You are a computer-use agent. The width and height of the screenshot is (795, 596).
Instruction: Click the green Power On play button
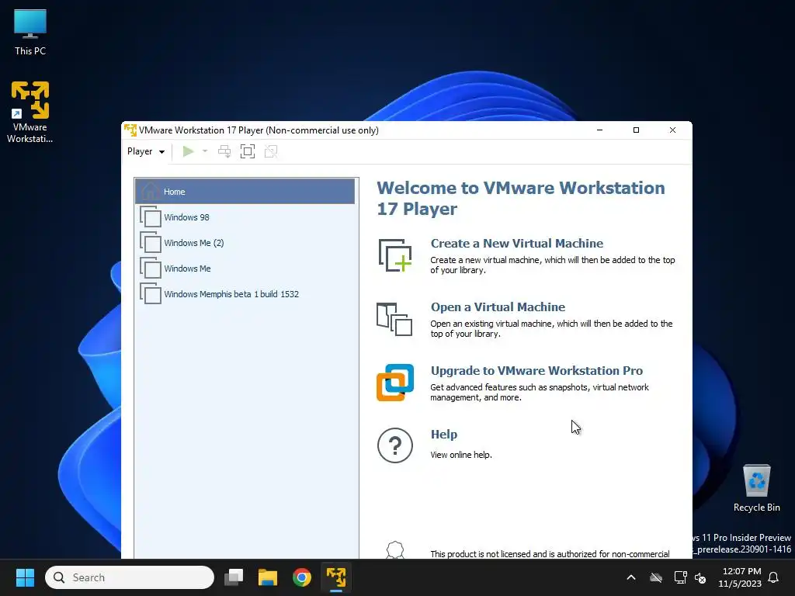click(188, 151)
